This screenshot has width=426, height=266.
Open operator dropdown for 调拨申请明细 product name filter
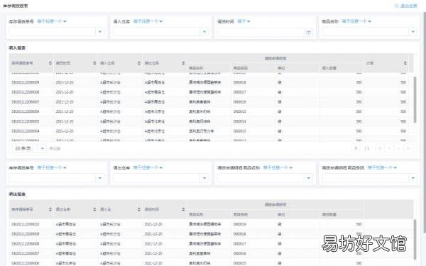click(x=278, y=167)
